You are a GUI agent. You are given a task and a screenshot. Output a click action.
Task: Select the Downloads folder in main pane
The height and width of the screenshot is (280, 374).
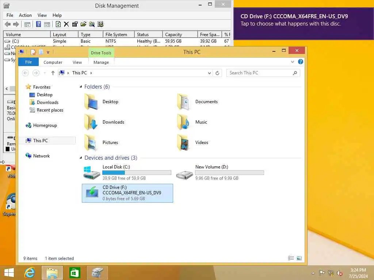(x=105, y=122)
